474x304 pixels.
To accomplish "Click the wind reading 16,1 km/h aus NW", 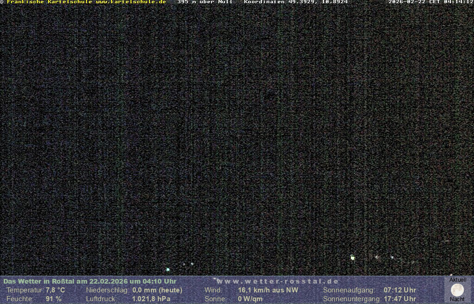I will click(x=268, y=290).
